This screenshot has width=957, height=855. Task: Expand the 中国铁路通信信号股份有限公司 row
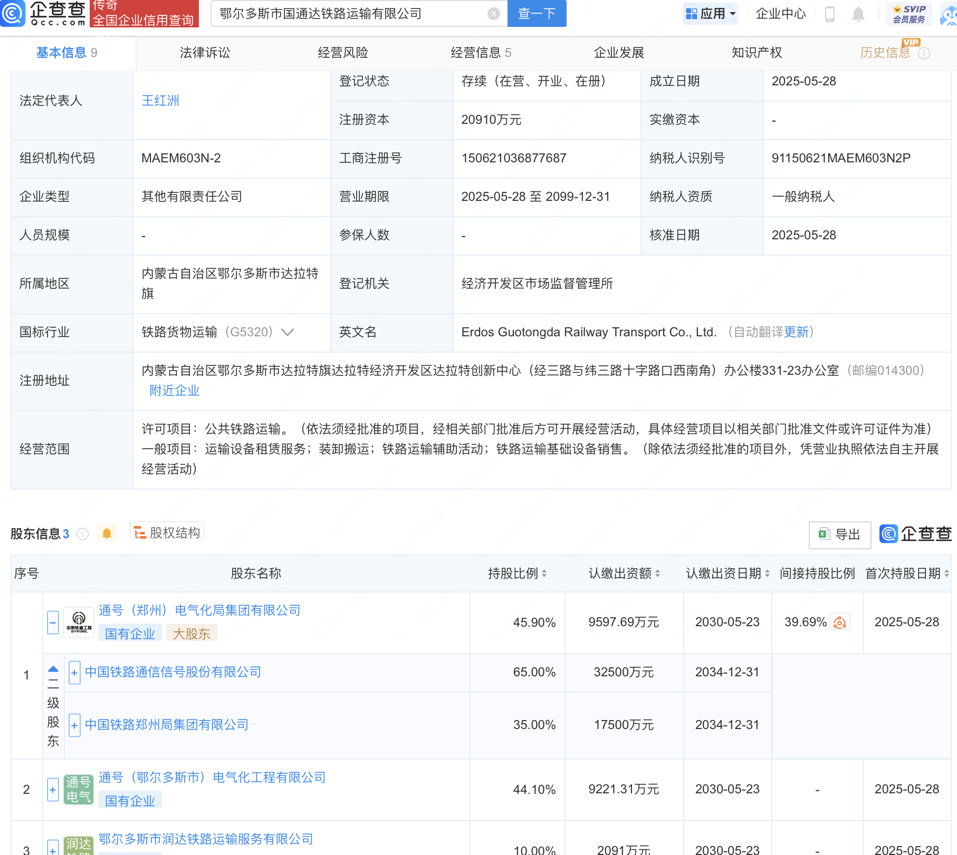[x=74, y=673]
